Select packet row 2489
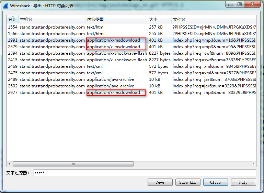 pos(131,79)
